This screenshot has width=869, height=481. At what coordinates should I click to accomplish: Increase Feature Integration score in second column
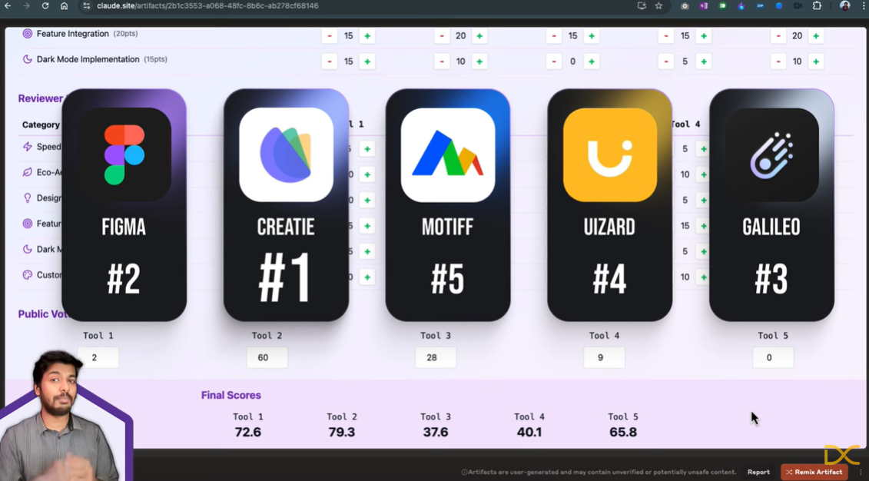tap(479, 36)
